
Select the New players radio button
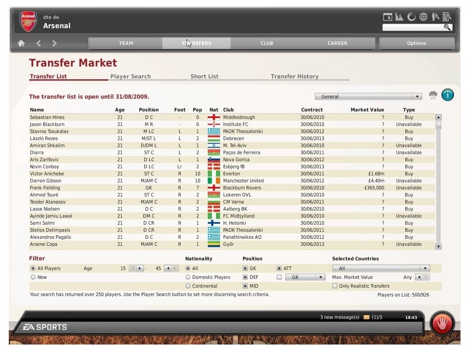click(x=33, y=277)
